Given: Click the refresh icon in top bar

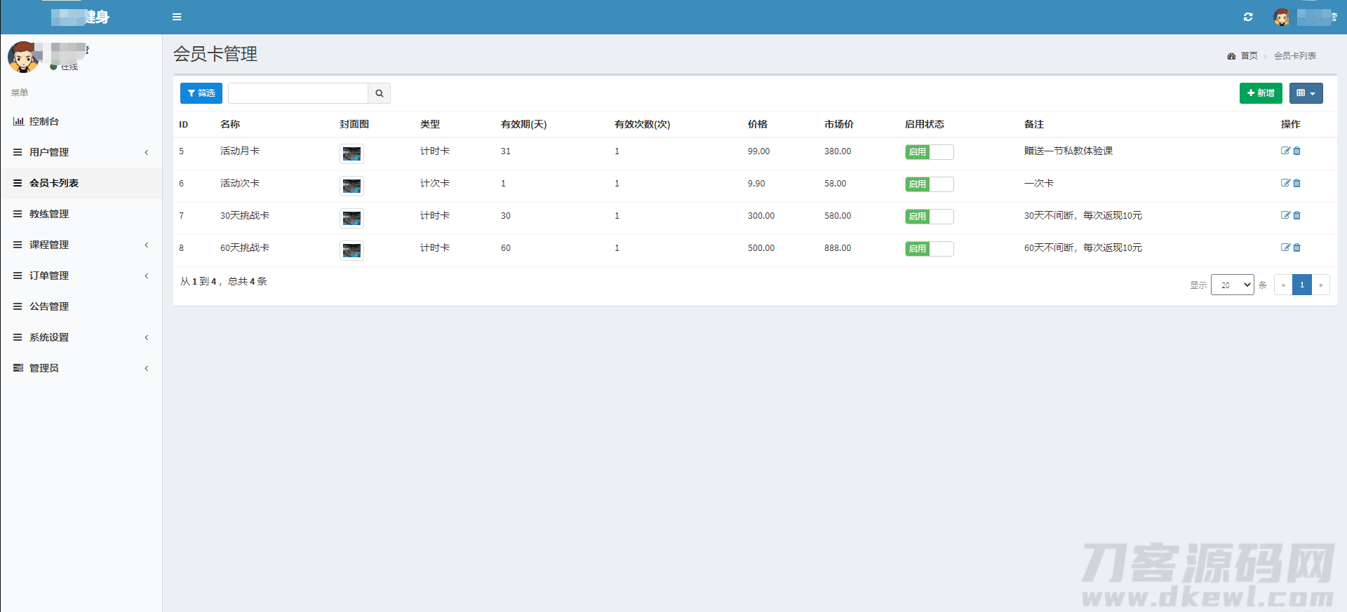Looking at the screenshot, I should tap(1248, 17).
